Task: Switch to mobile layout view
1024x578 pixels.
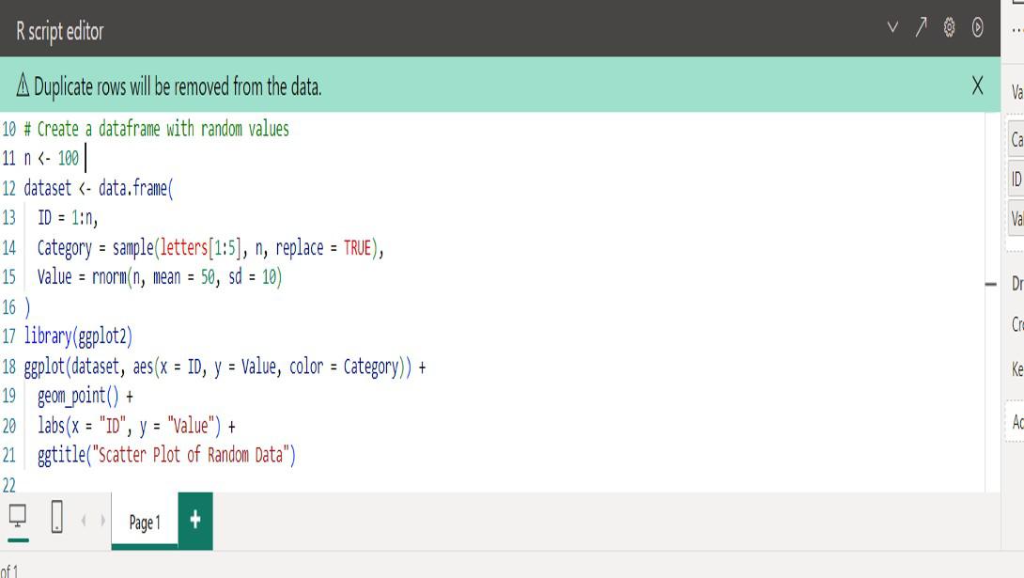Action: (x=56, y=517)
